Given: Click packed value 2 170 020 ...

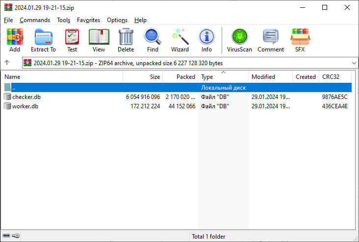Looking at the screenshot, I should 180,97.
